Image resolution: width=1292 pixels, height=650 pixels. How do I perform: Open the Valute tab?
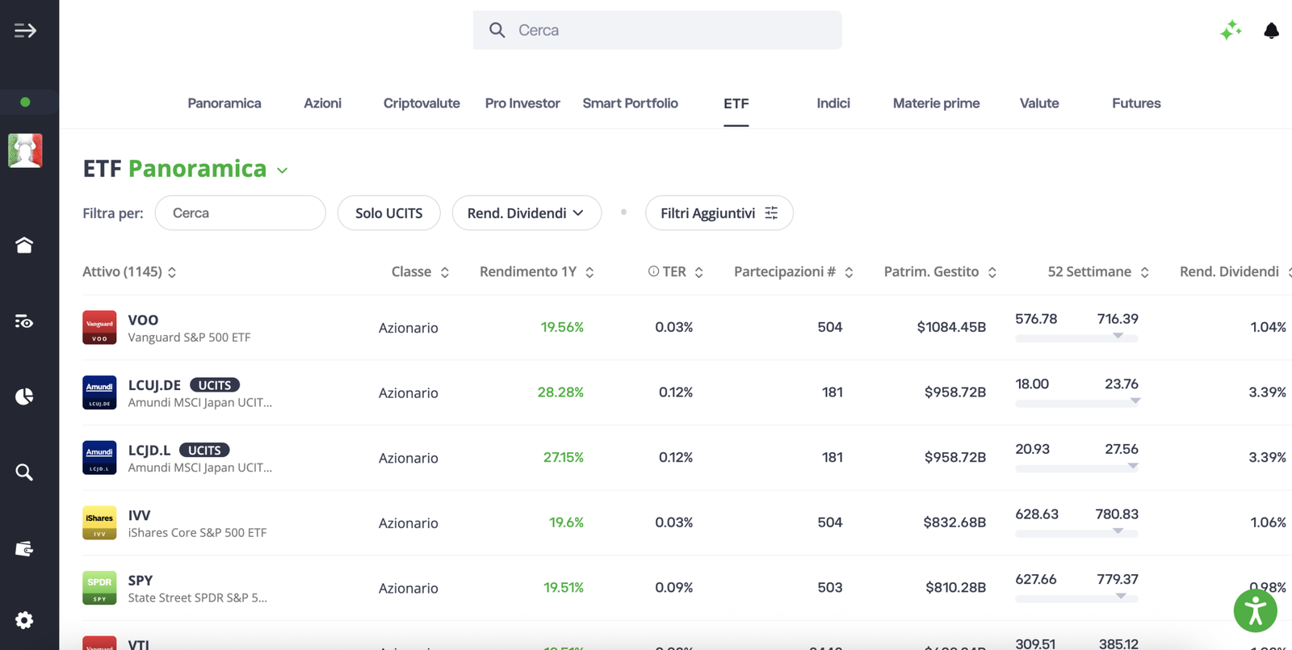[x=1039, y=103]
